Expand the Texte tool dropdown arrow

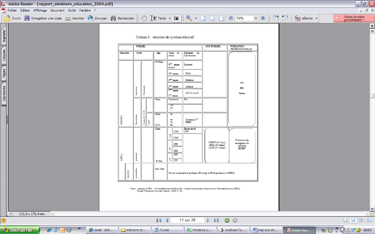click(x=170, y=18)
